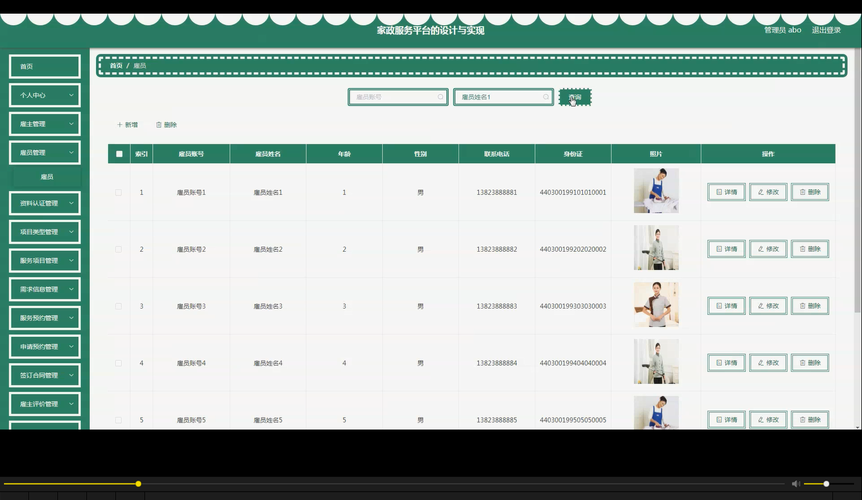Check the row checkbox for 雇员账号4
This screenshot has height=500, width=862.
118,363
